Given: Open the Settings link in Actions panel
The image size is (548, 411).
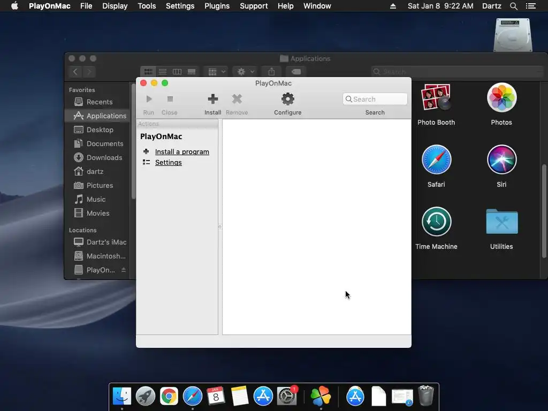Looking at the screenshot, I should pos(169,163).
